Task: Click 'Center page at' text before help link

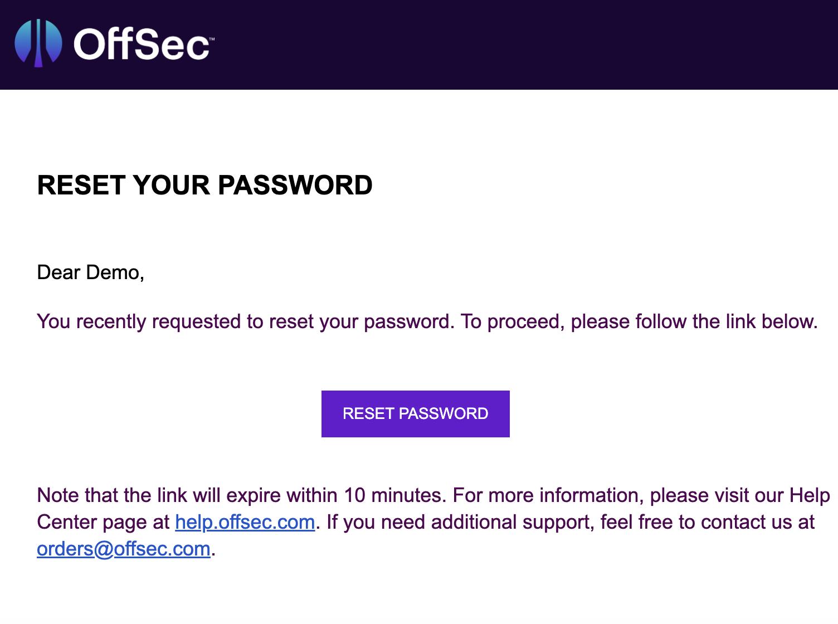Action: click(103, 522)
